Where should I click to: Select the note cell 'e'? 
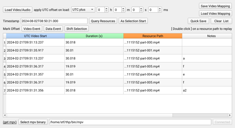(x=207, y=74)
